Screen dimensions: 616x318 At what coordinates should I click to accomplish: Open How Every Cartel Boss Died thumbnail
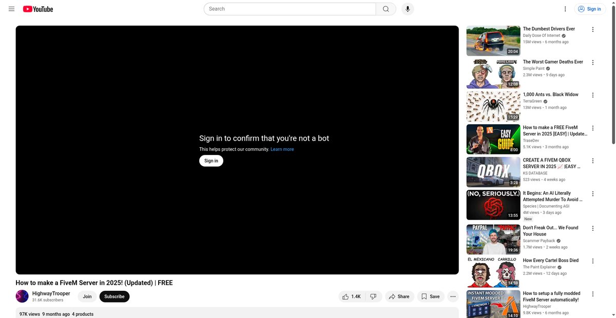pyautogui.click(x=493, y=272)
